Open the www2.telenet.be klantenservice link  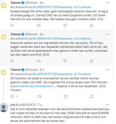(x=33, y=86)
